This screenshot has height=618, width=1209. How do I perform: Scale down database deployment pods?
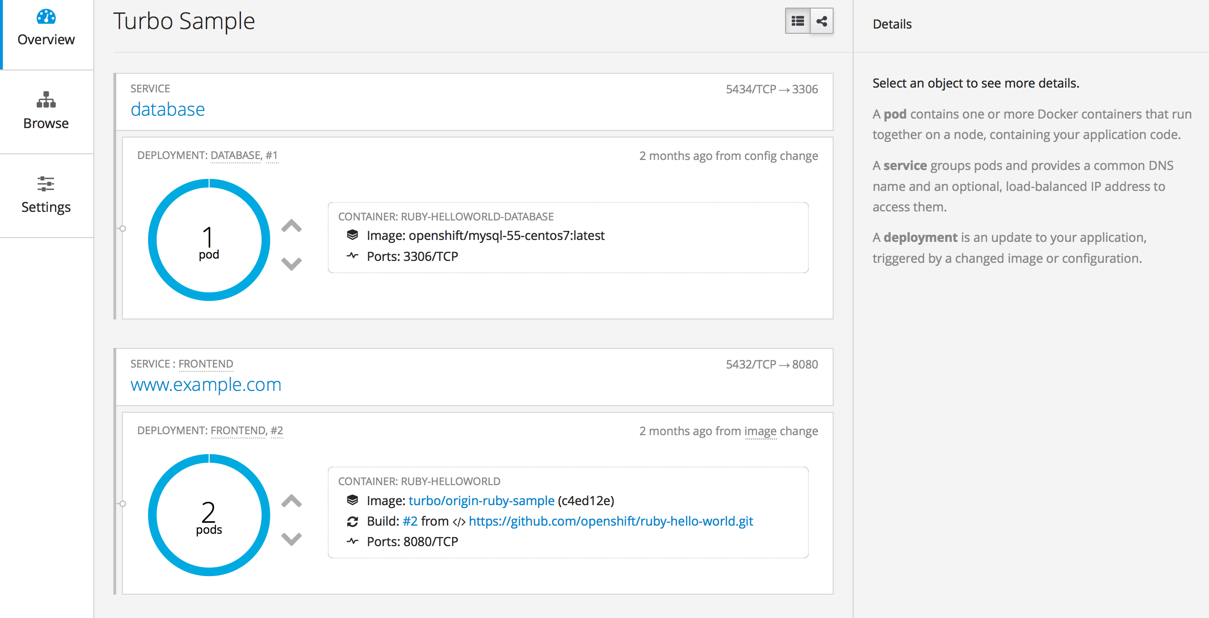(x=292, y=263)
